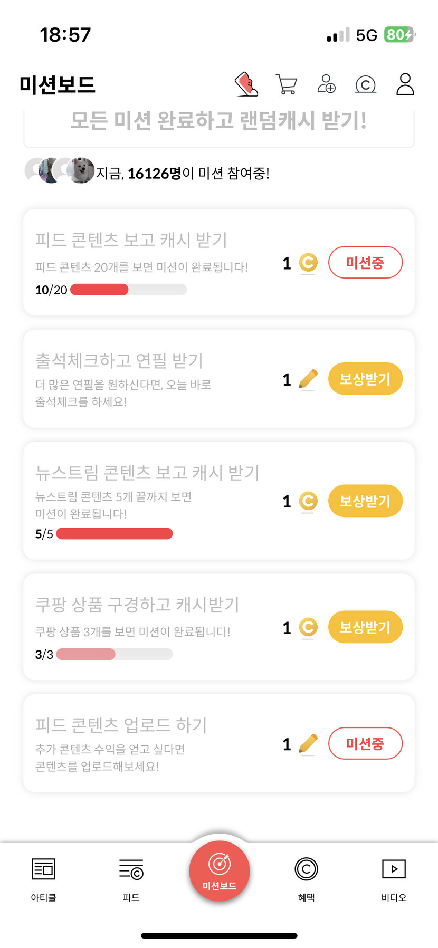Screen dimensions: 438x948
Task: Tap the add friend icon
Action: pos(326,84)
